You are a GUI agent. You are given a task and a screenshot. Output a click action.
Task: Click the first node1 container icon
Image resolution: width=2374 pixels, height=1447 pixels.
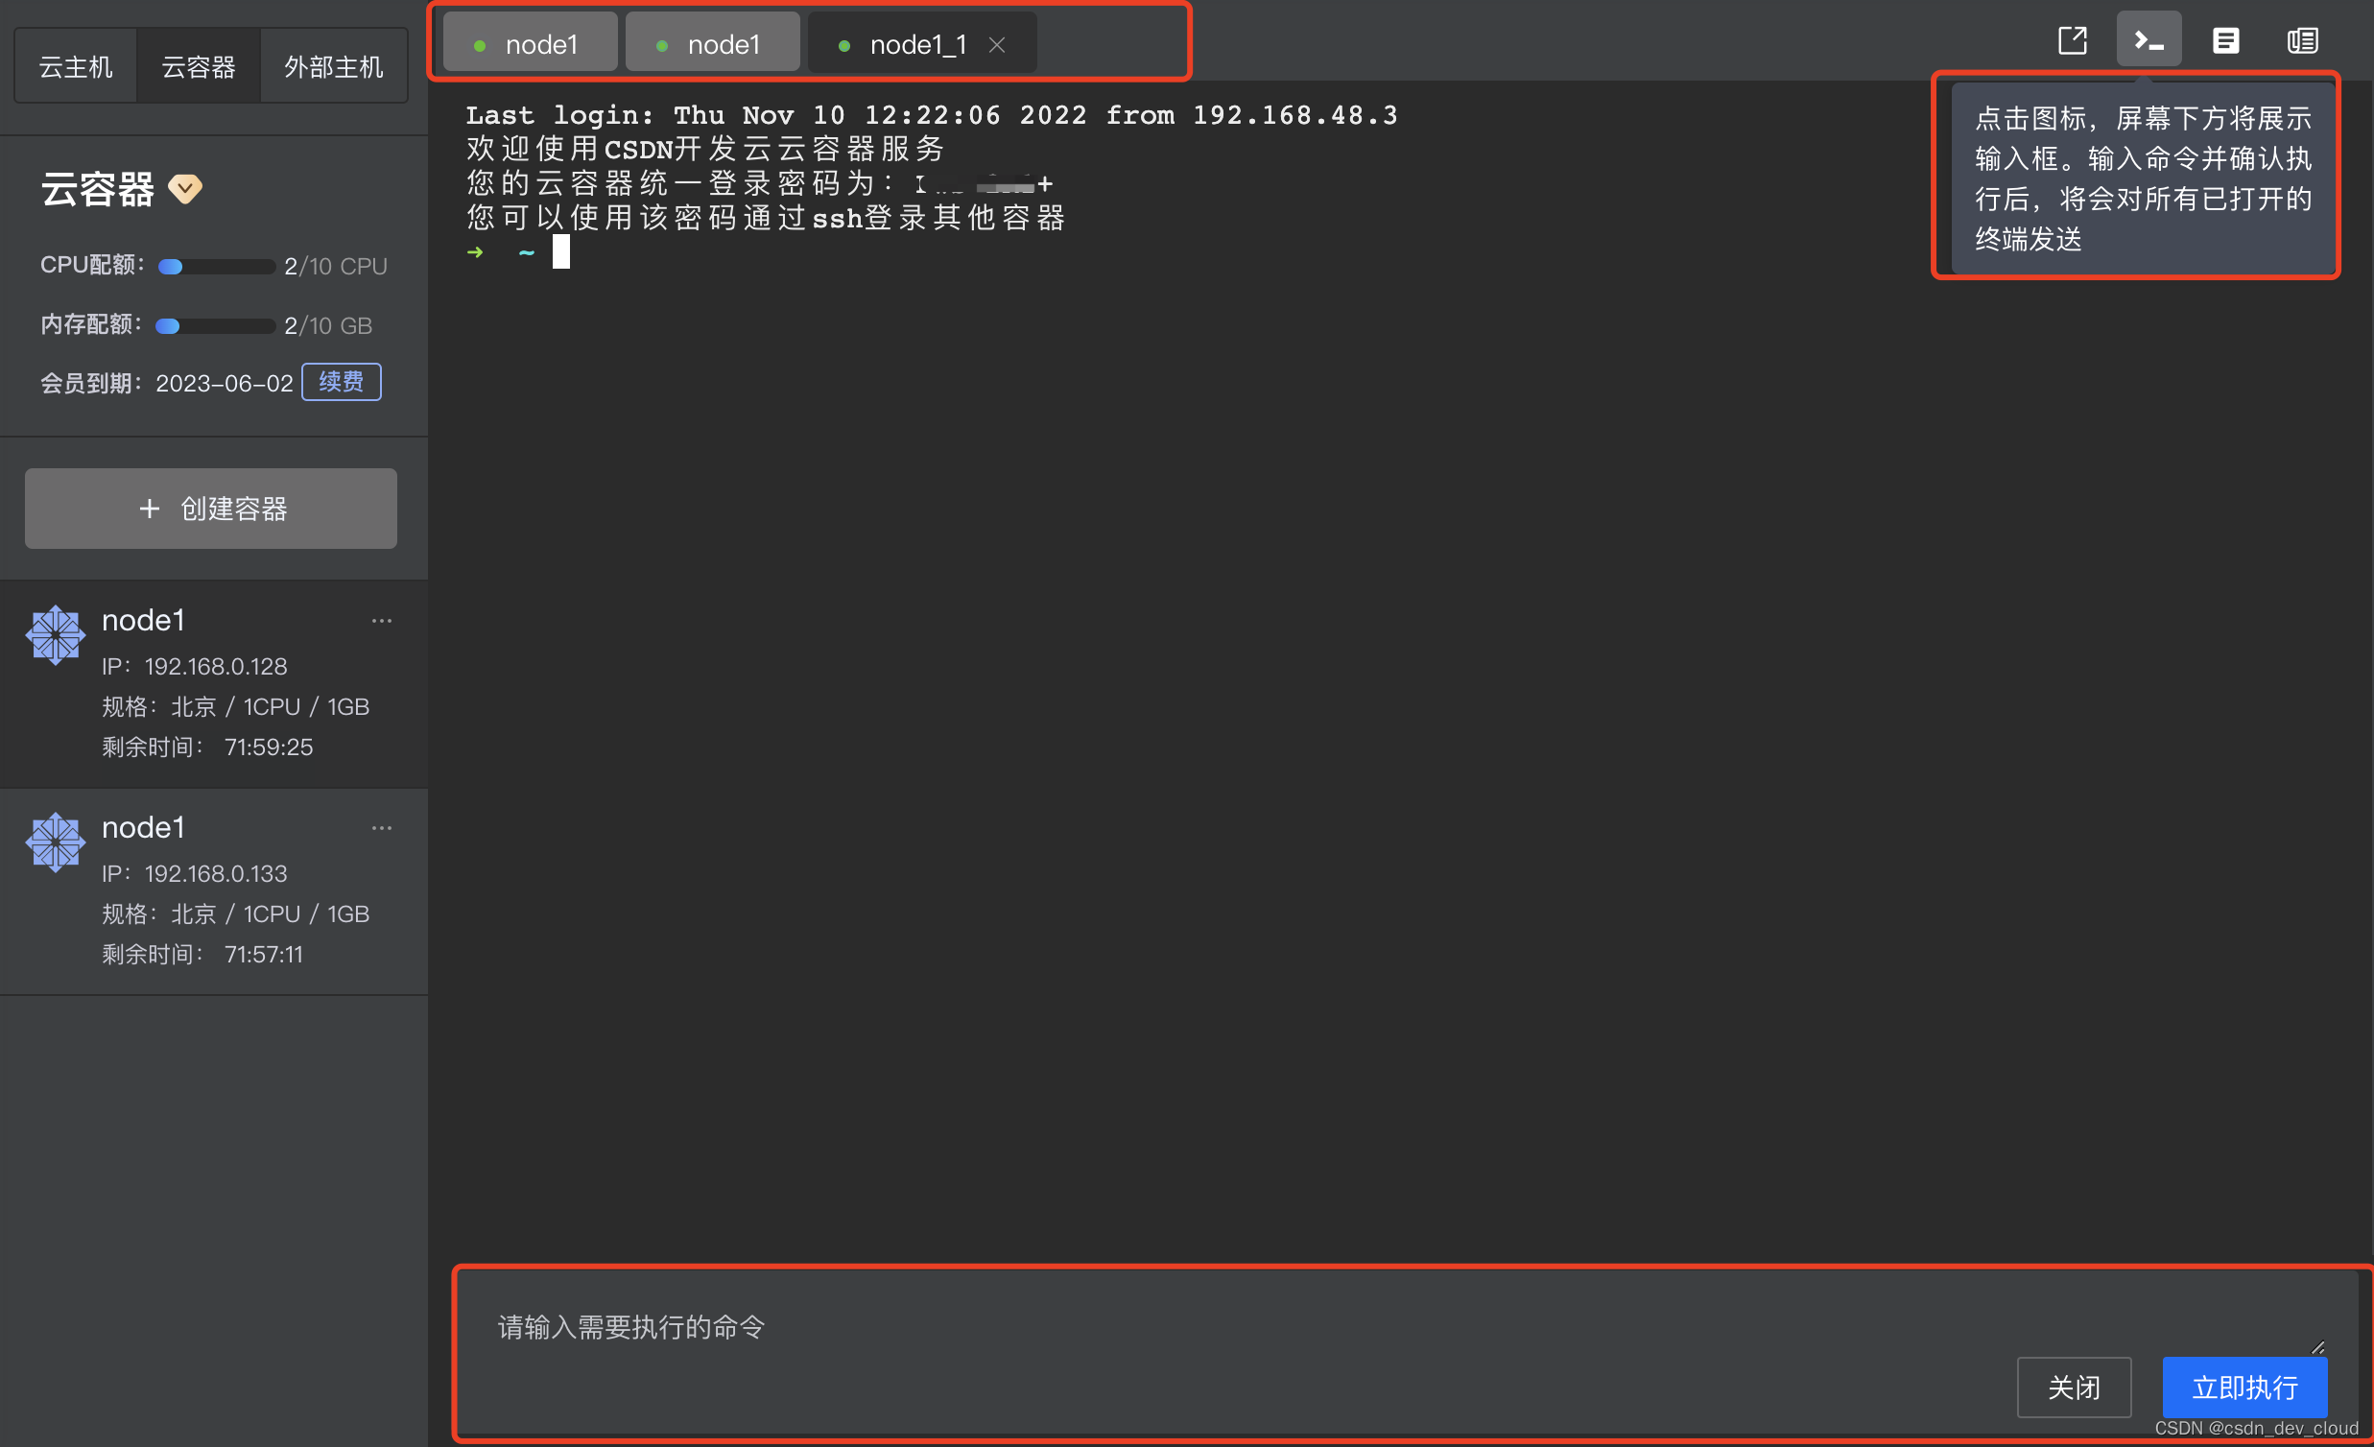pos(55,634)
